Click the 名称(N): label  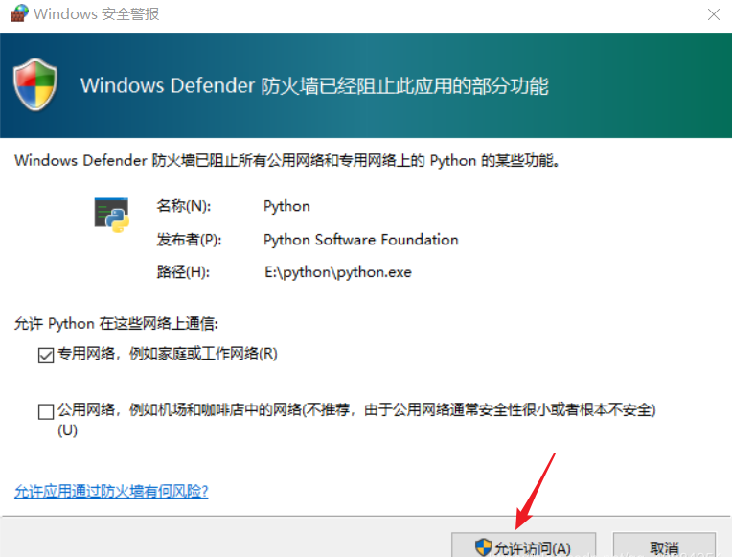(184, 206)
